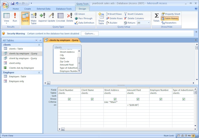Click Amount Paid or-criteria cell

(138, 105)
